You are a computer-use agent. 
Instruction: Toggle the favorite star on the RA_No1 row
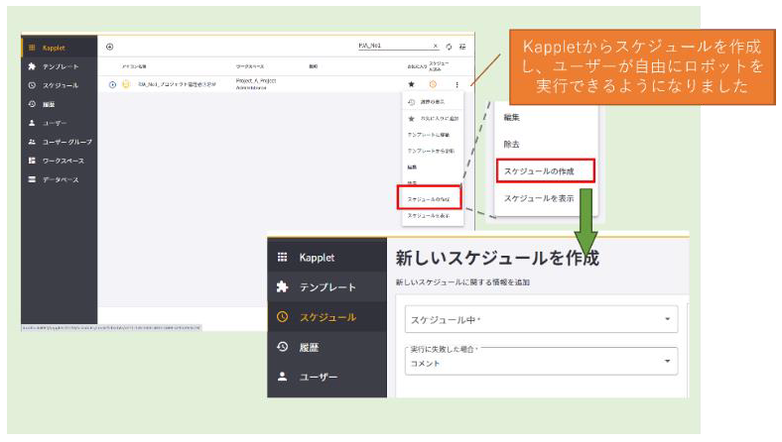412,84
